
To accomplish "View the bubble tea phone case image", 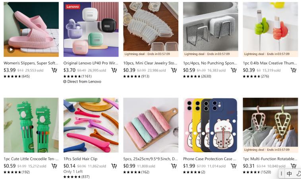I will [210, 125].
